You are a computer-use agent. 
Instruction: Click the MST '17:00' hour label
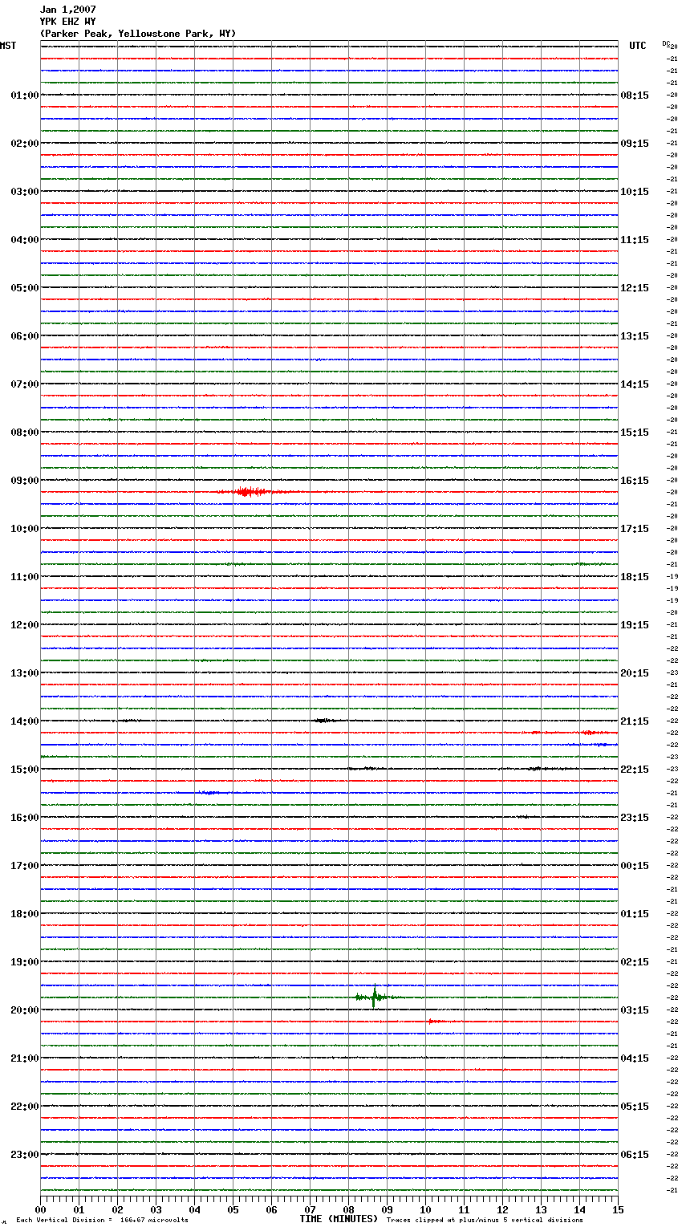coord(25,866)
